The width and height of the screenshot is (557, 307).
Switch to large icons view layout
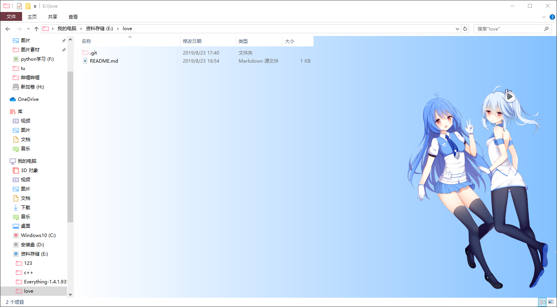coord(551,302)
